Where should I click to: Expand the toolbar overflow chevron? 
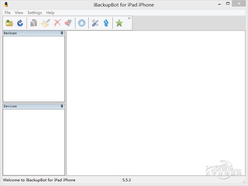(129, 18)
